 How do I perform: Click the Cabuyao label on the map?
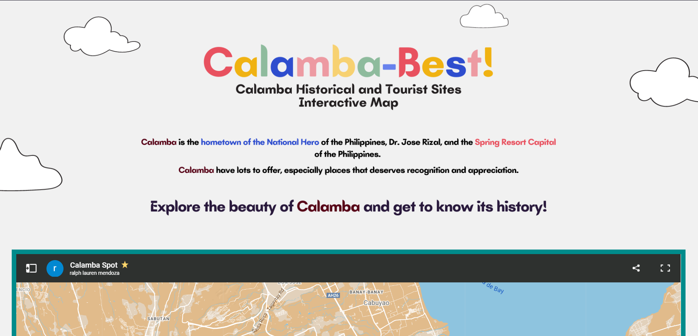[376, 303]
